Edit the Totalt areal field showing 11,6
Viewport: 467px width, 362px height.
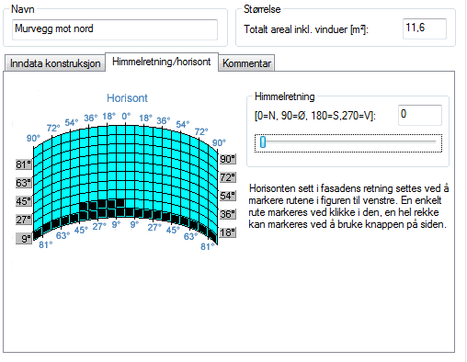coord(425,28)
